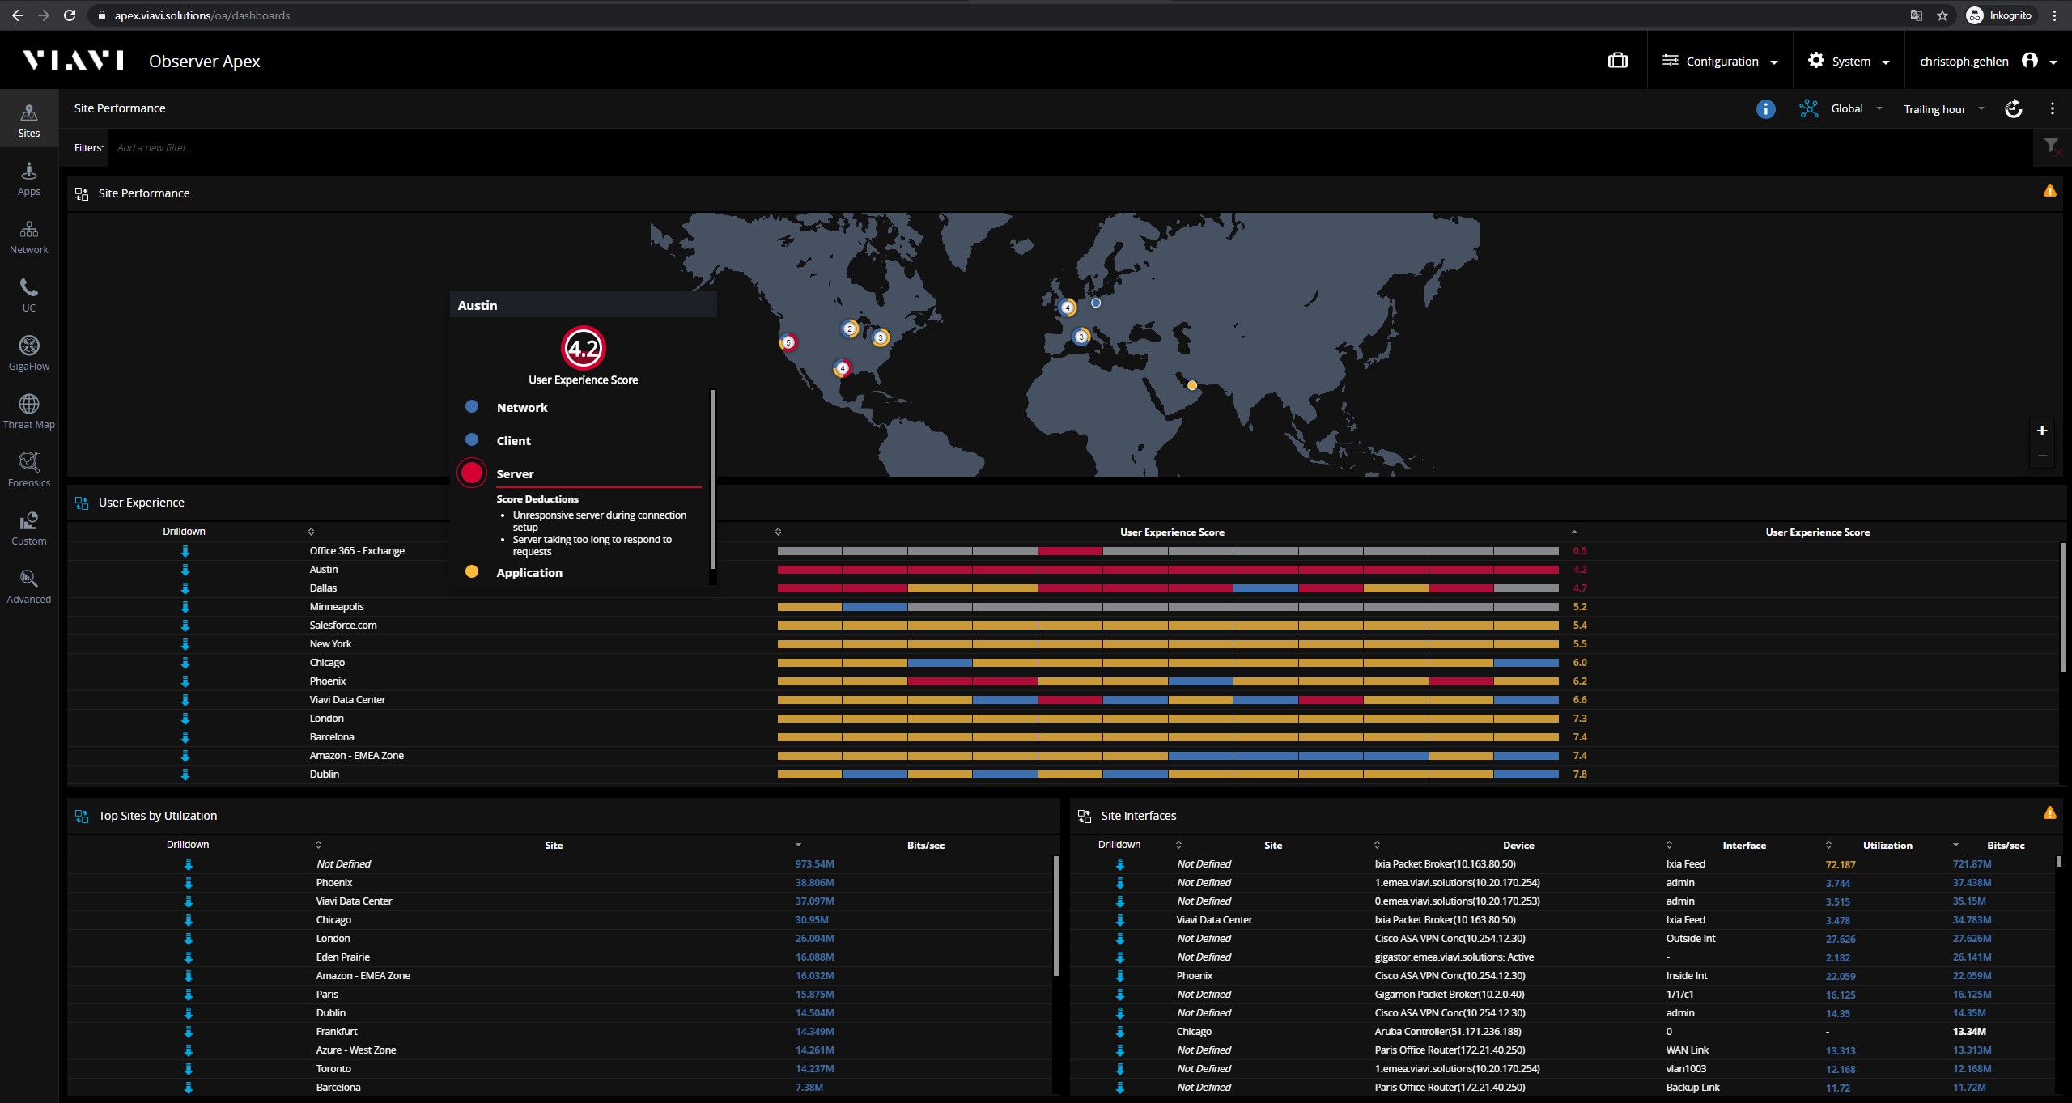This screenshot has width=2072, height=1103.
Task: Click the refresh dashboard icon
Action: point(2014,108)
